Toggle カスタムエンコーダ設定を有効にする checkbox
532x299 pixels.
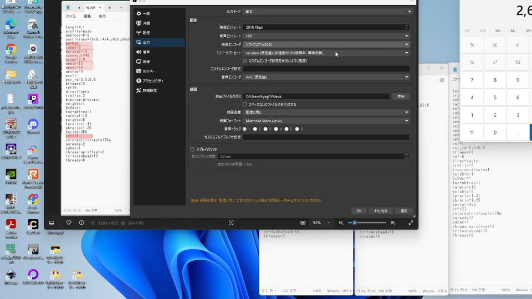coord(245,61)
